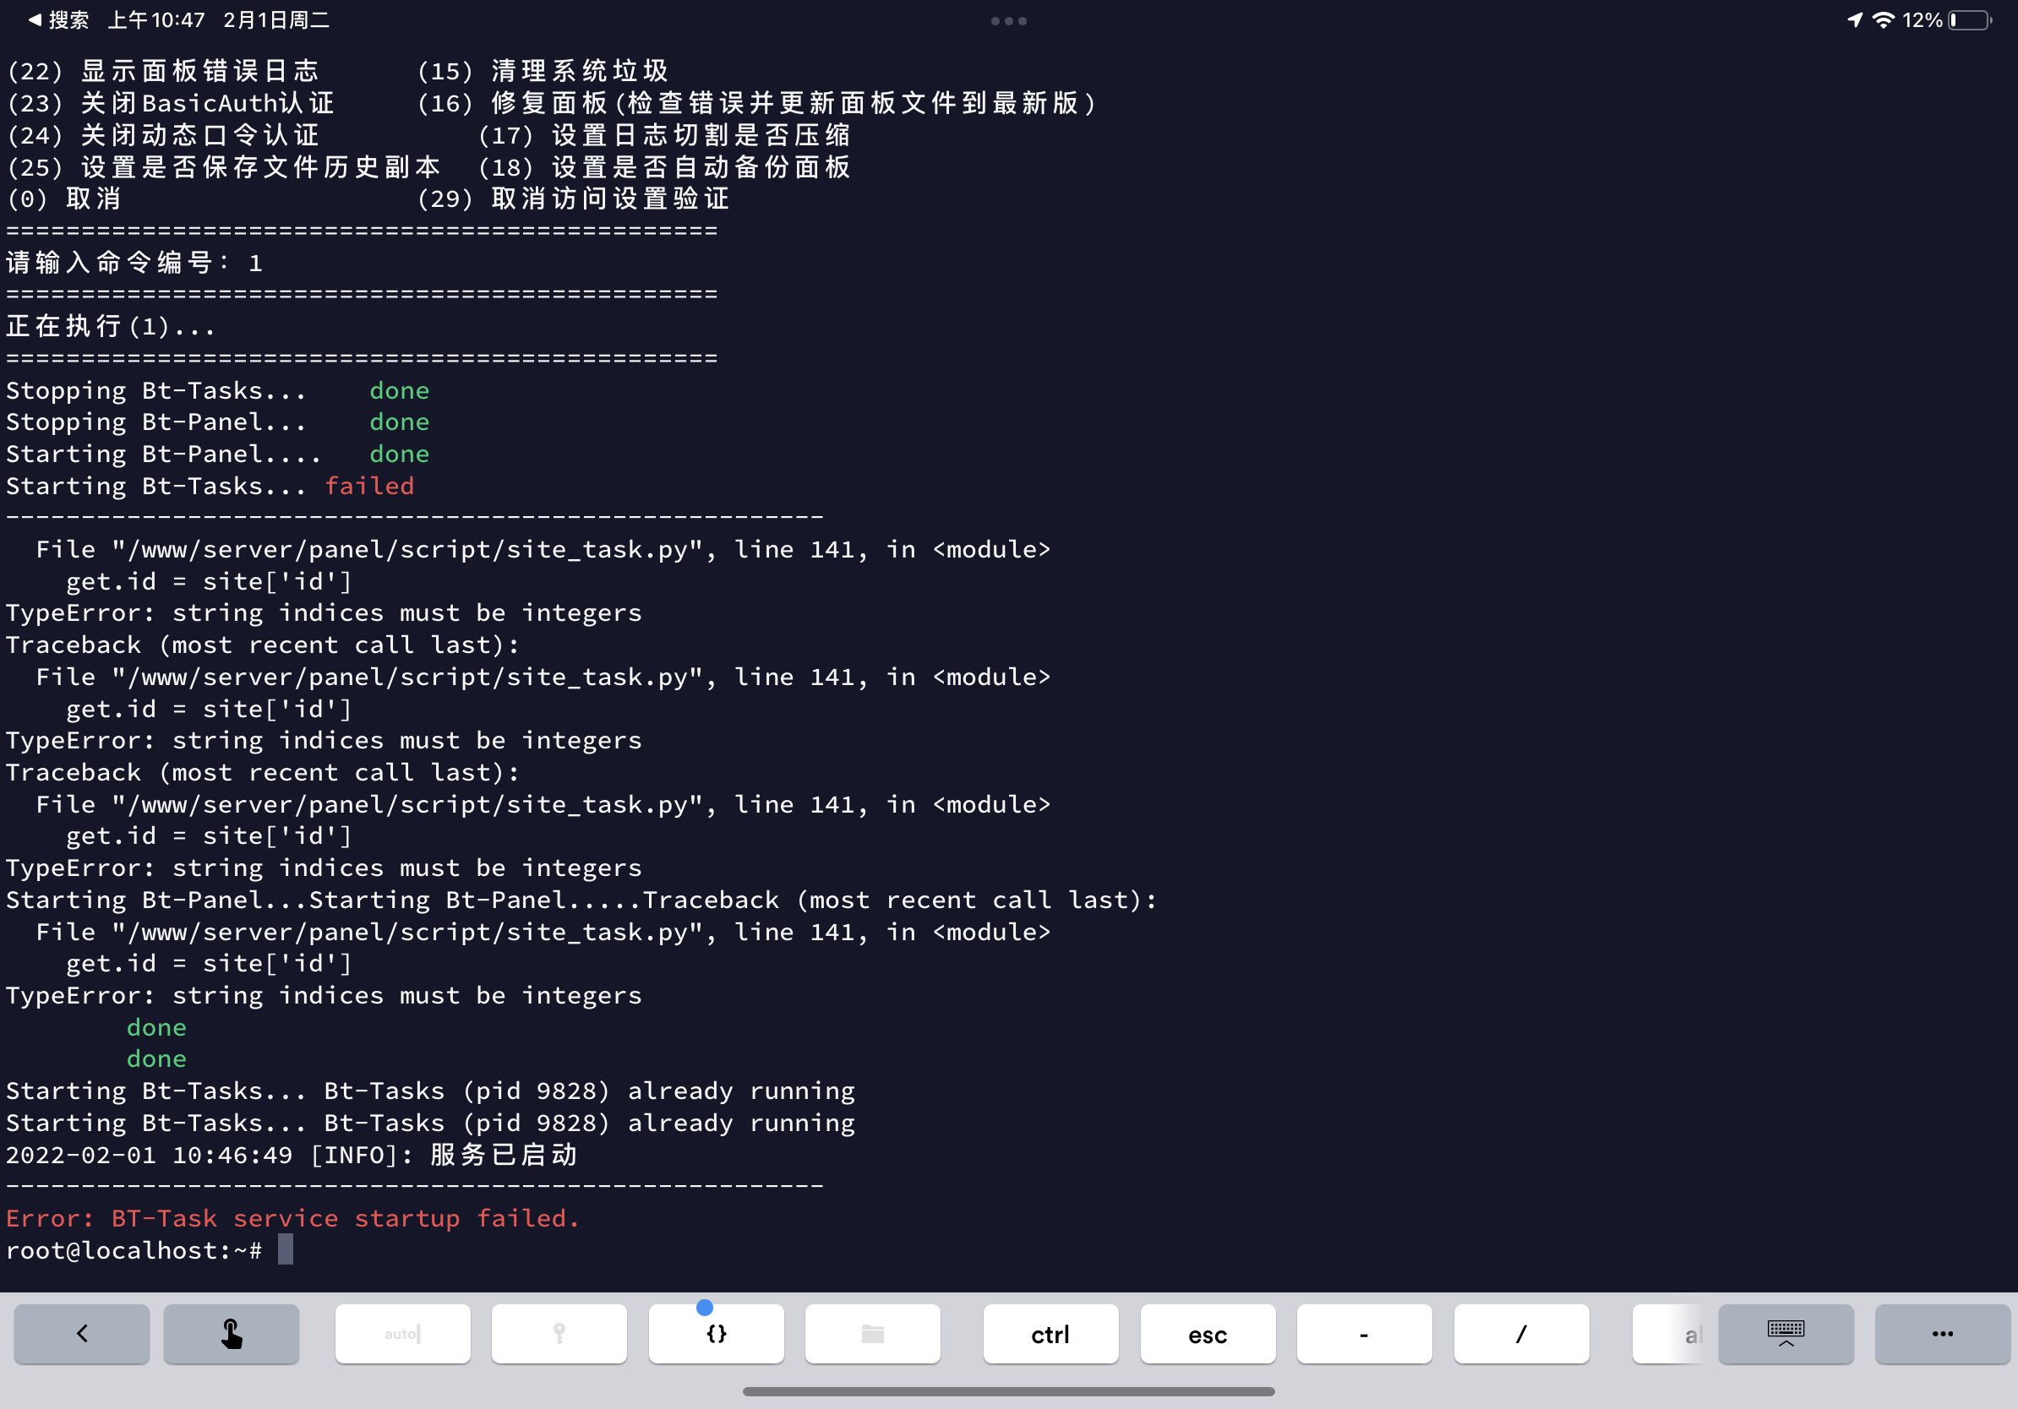Tap the location services arrow icon
This screenshot has height=1409, width=2018.
point(1856,20)
